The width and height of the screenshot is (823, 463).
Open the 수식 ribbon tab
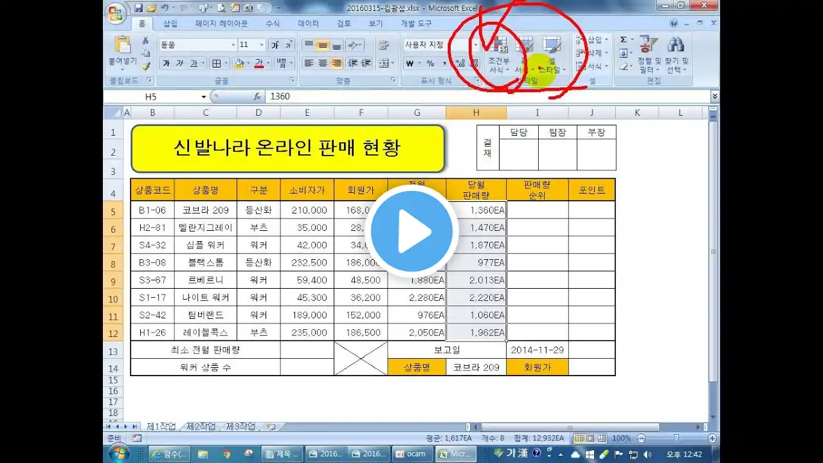tap(273, 23)
